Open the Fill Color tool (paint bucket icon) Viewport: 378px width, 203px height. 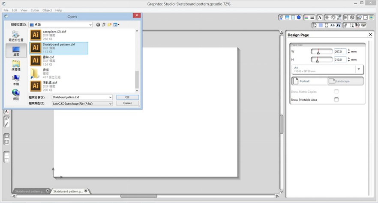tap(281, 18)
